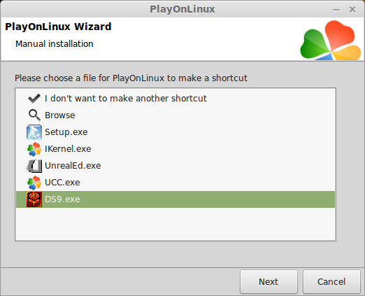Choose the Browse list entry
The height and width of the screenshot is (296, 365).
tap(176, 115)
